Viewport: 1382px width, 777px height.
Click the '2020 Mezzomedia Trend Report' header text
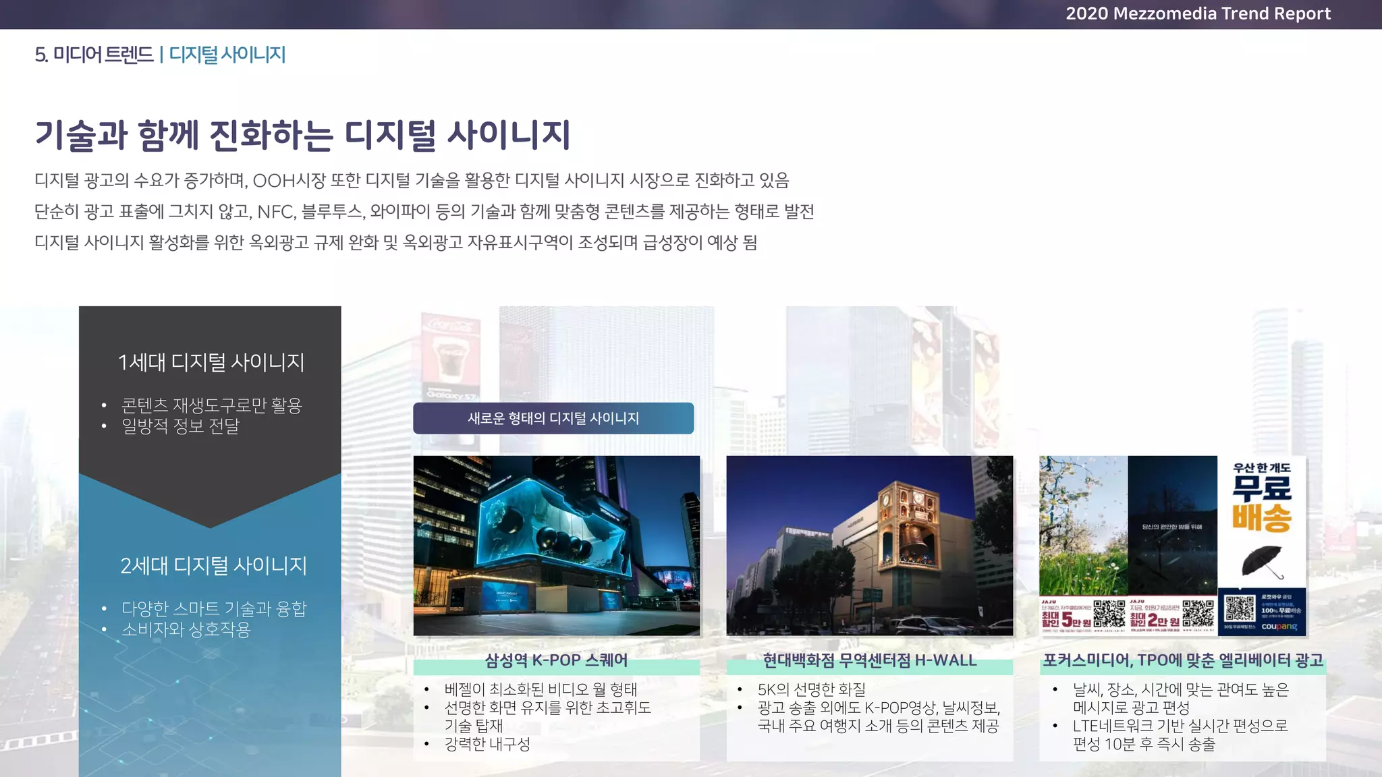[x=1198, y=13]
